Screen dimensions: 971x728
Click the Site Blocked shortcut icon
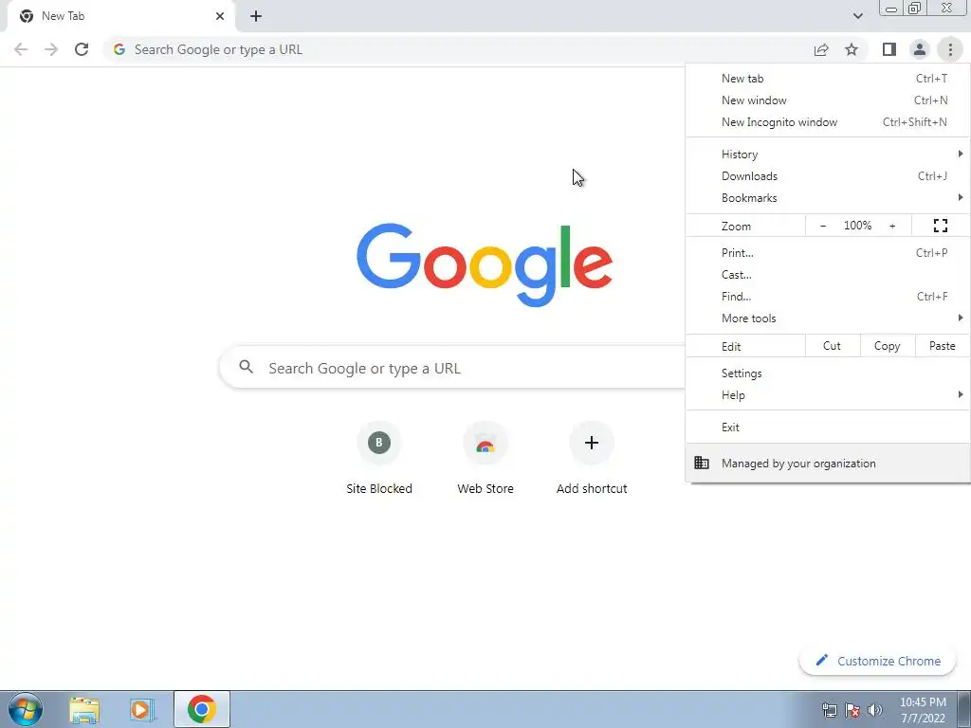pos(379,443)
